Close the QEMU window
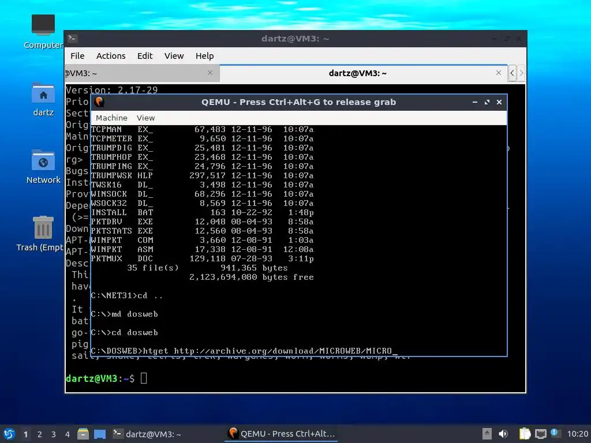This screenshot has height=443, width=591. (499, 102)
